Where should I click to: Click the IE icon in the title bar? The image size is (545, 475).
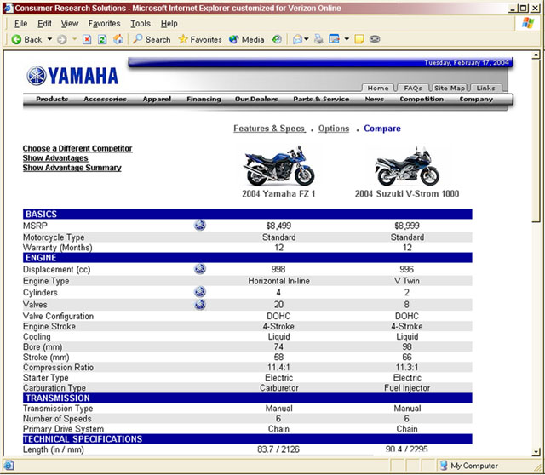pyautogui.click(x=8, y=8)
